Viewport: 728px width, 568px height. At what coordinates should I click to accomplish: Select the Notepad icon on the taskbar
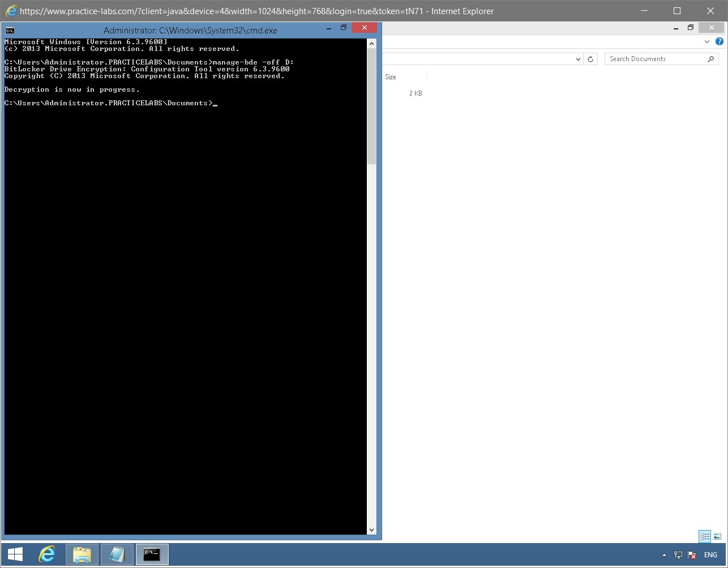point(117,554)
